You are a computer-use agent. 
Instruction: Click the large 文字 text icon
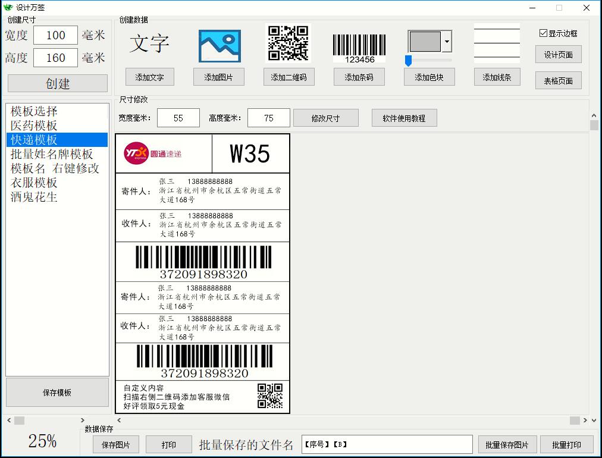point(149,44)
